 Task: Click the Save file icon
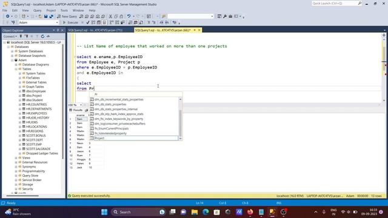tap(46, 16)
